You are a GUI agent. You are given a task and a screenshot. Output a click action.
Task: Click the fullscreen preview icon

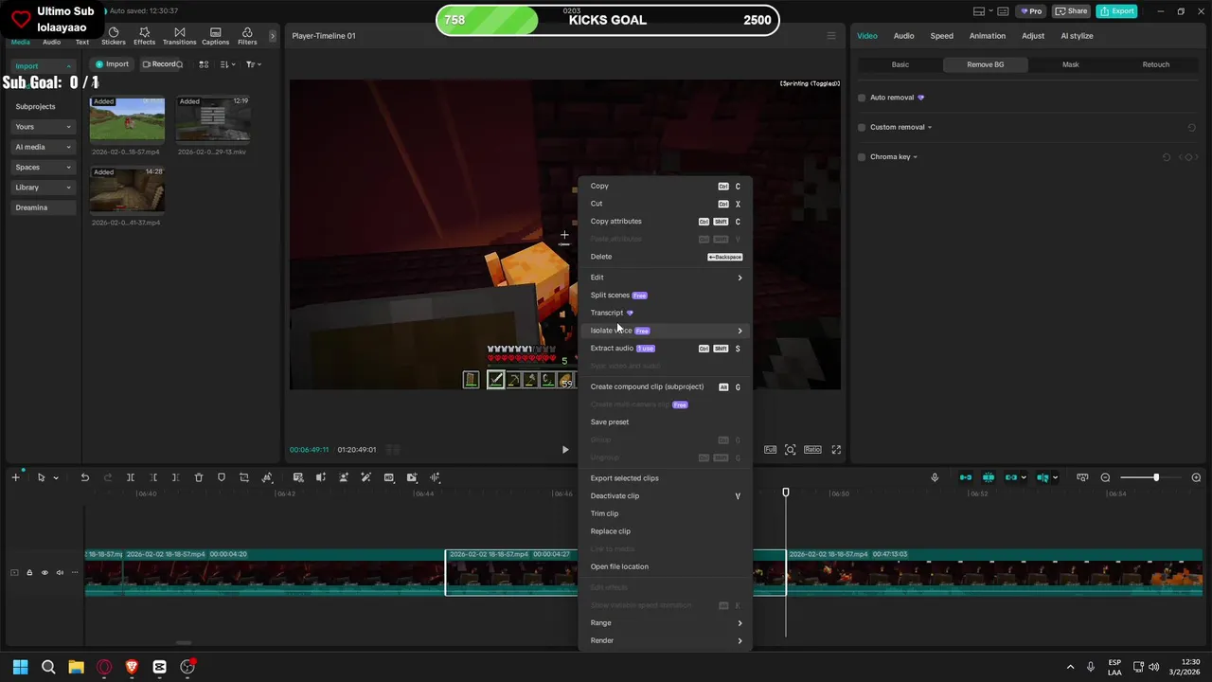pos(836,450)
